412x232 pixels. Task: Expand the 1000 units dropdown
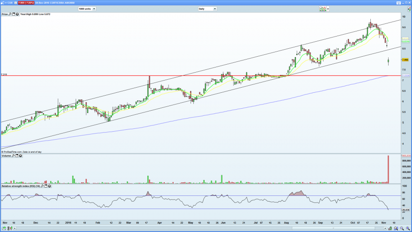(87, 9)
